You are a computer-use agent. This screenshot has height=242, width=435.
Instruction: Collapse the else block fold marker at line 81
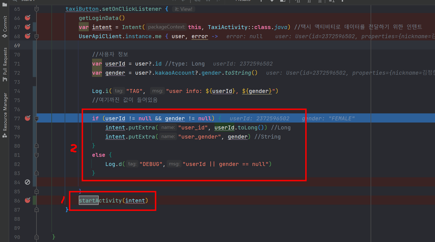pyautogui.click(x=36, y=155)
